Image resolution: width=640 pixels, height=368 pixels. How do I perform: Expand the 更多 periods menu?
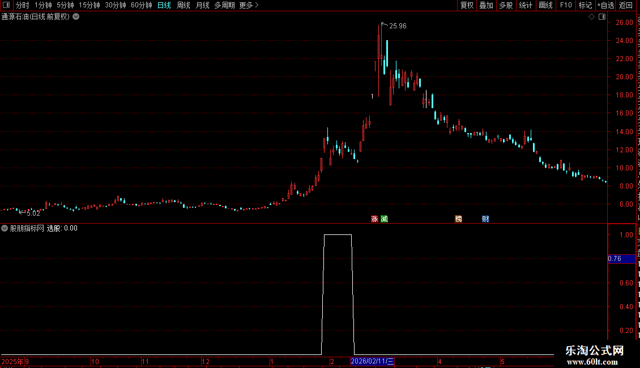[x=249, y=5]
